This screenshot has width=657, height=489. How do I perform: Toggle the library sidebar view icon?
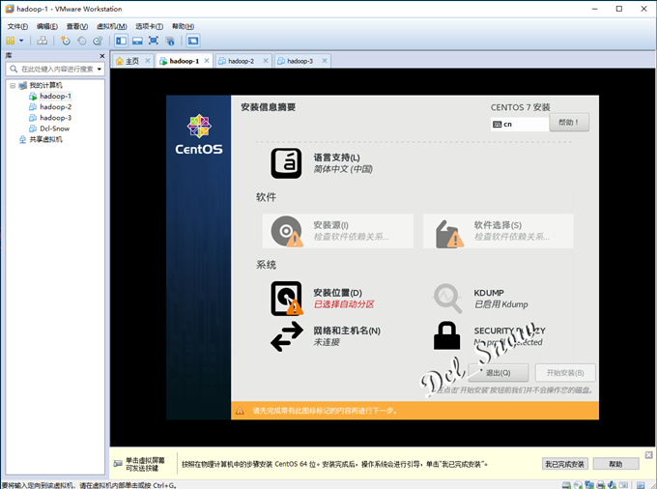[x=121, y=41]
